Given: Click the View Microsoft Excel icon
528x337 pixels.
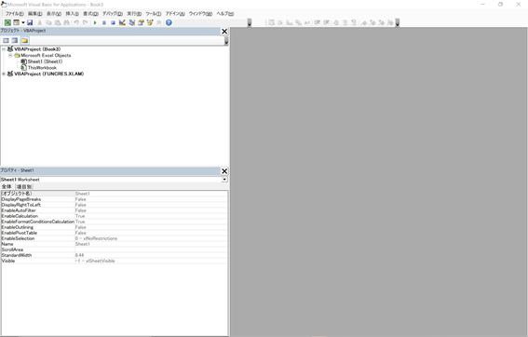Looking at the screenshot, I should [x=7, y=22].
